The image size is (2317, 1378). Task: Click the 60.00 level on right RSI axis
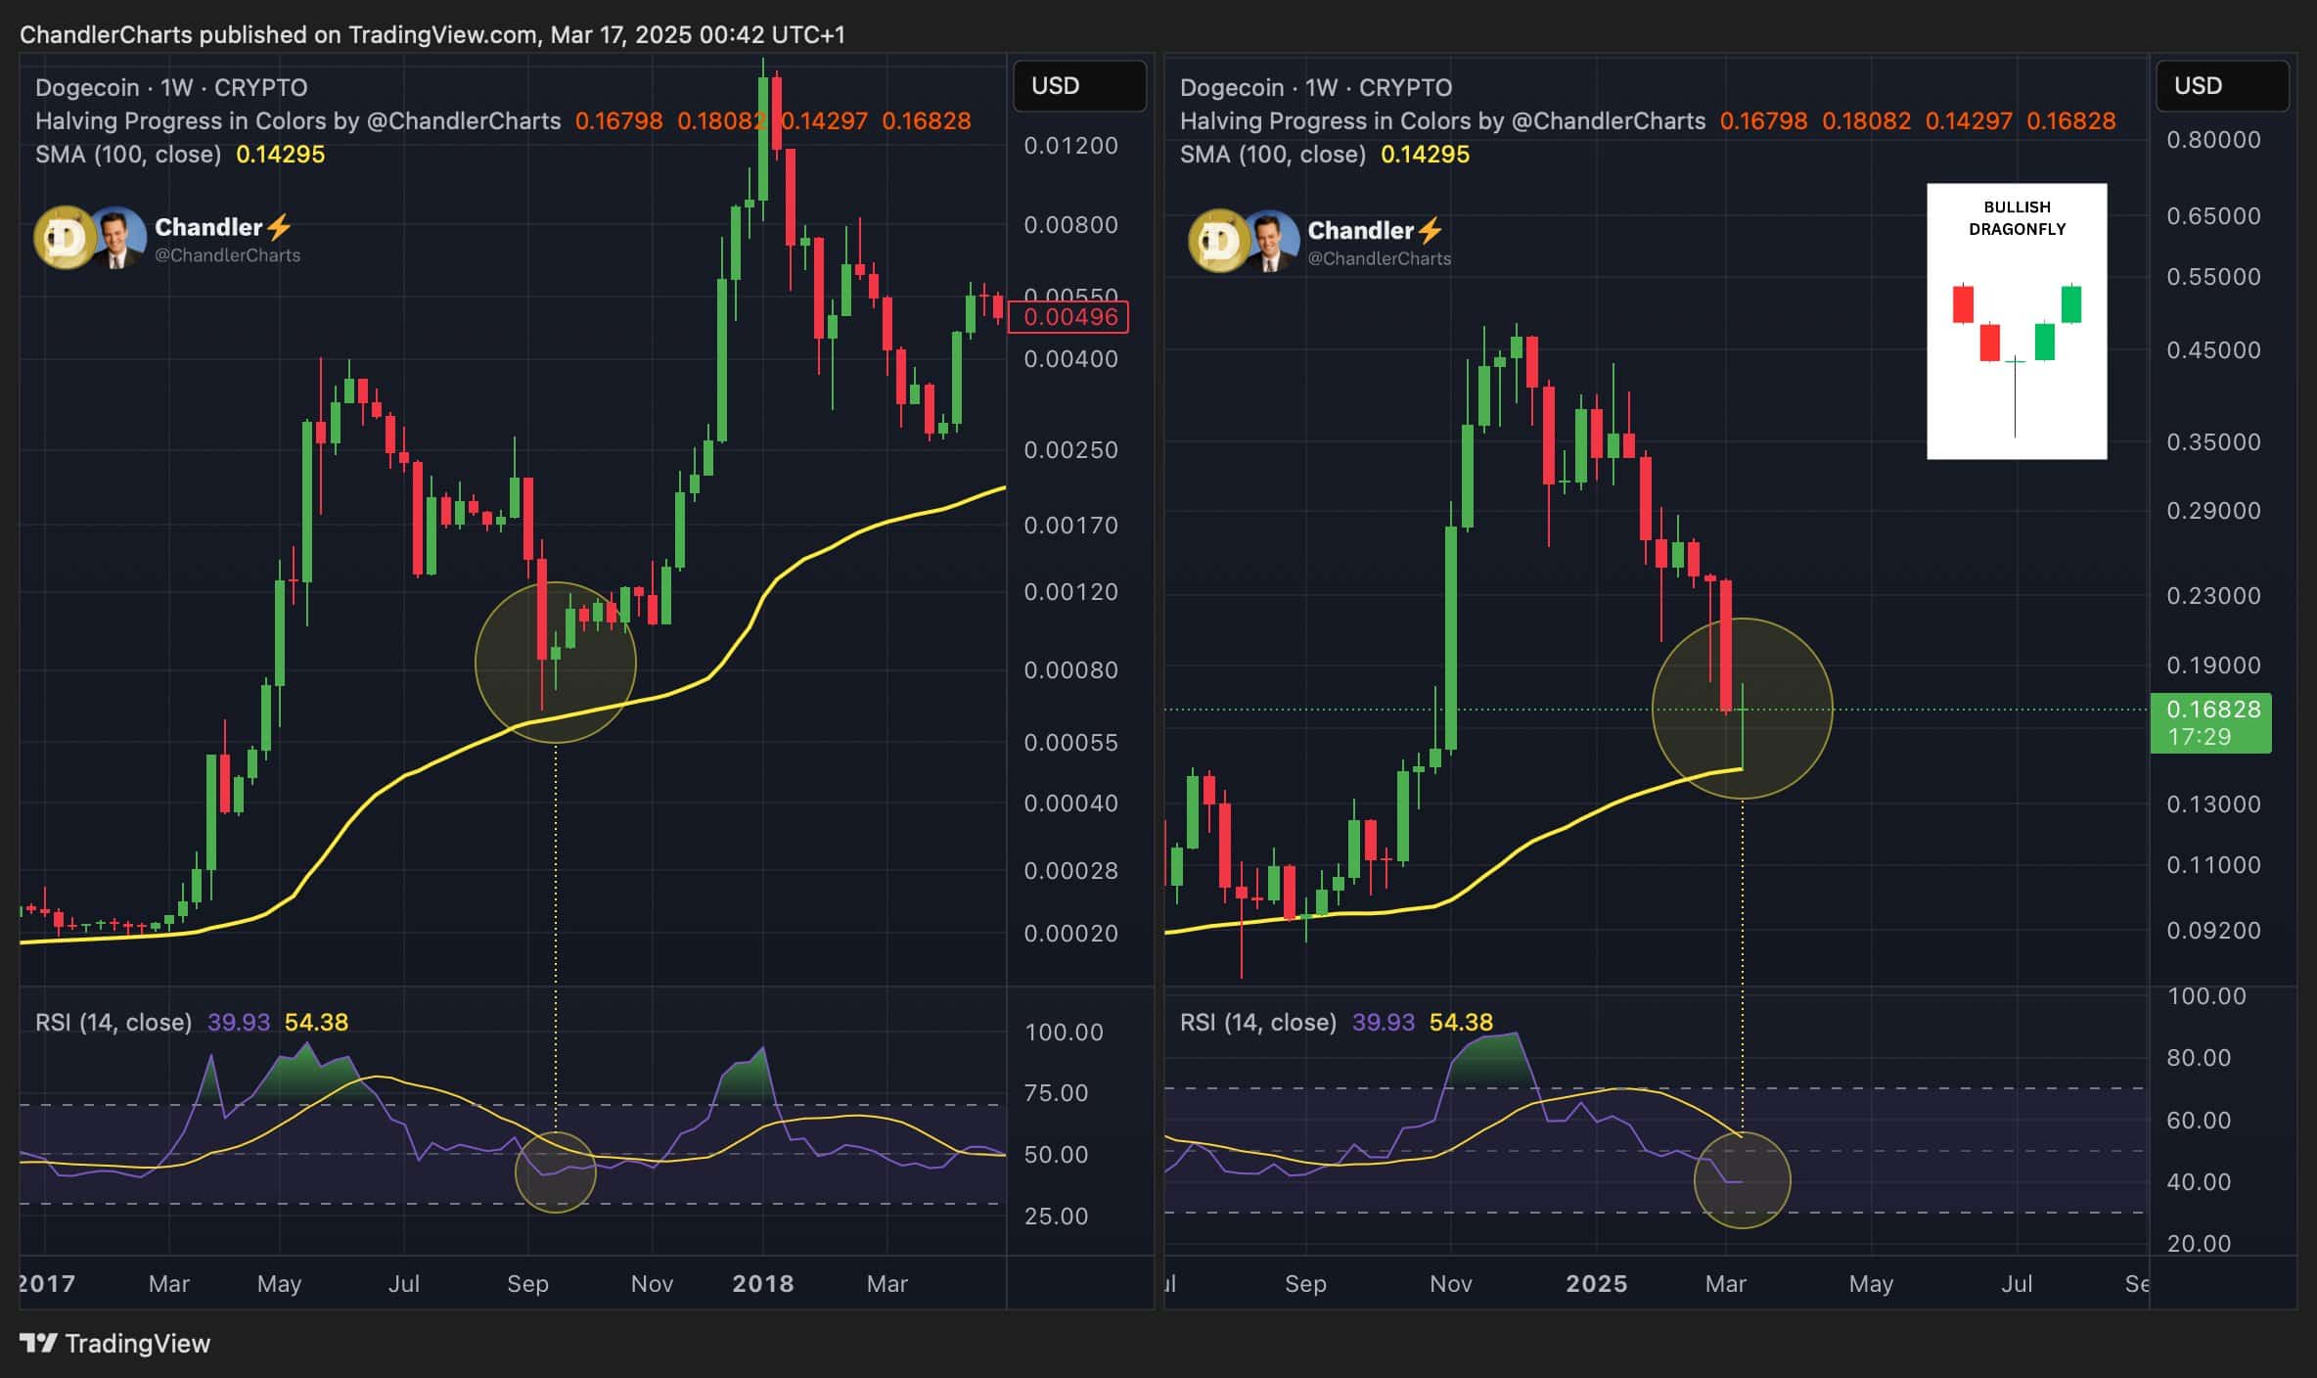coord(2199,1120)
